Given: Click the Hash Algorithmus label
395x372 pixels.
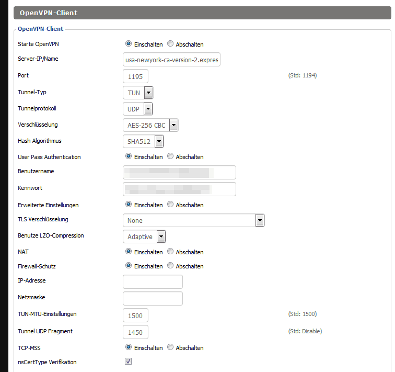Looking at the screenshot, I should point(40,141).
